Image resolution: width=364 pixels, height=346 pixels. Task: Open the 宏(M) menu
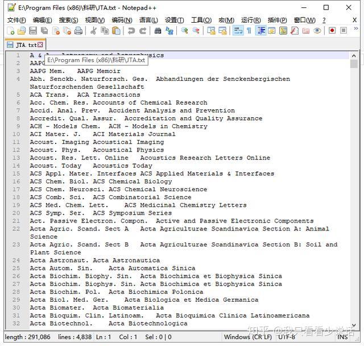coord(226,20)
